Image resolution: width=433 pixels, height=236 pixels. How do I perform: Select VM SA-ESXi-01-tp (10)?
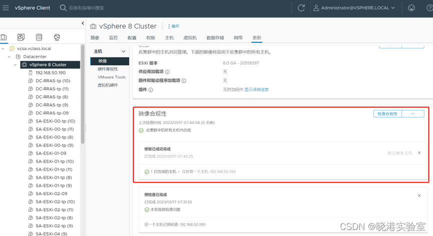[55, 161]
